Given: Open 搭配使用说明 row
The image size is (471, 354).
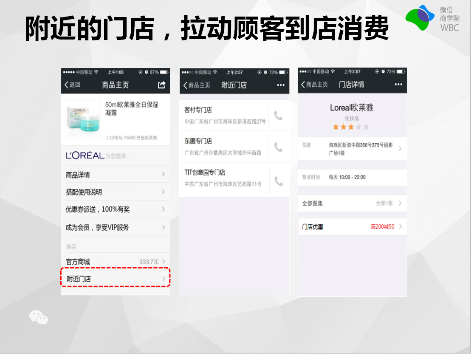Looking at the screenshot, I should coord(116,192).
